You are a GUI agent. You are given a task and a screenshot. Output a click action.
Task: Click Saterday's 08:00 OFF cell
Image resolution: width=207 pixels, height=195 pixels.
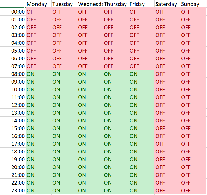[167, 74]
